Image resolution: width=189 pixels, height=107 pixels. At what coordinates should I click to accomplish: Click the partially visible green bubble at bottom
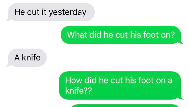(125, 106)
